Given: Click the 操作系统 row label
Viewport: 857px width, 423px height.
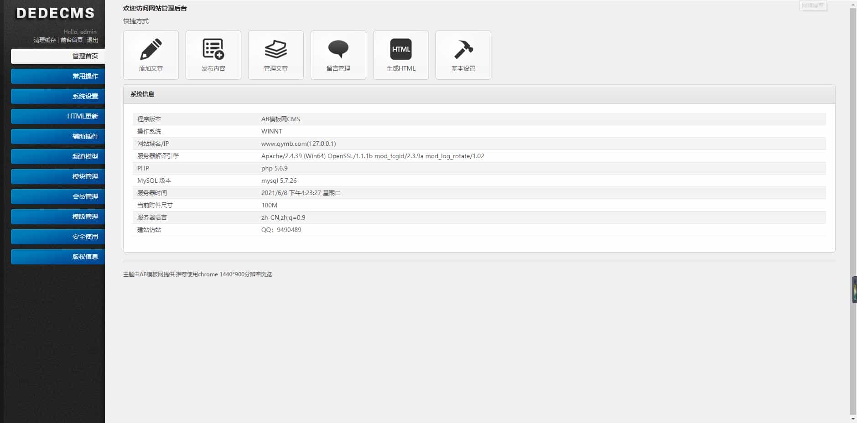Looking at the screenshot, I should (149, 131).
